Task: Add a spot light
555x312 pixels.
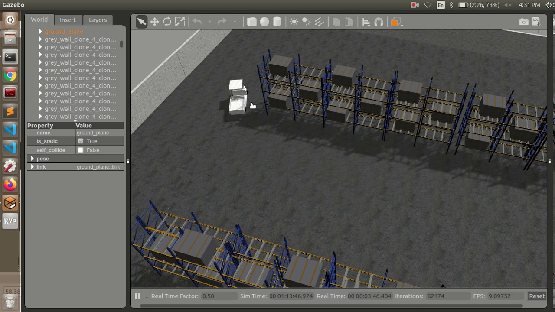Action: pyautogui.click(x=307, y=22)
